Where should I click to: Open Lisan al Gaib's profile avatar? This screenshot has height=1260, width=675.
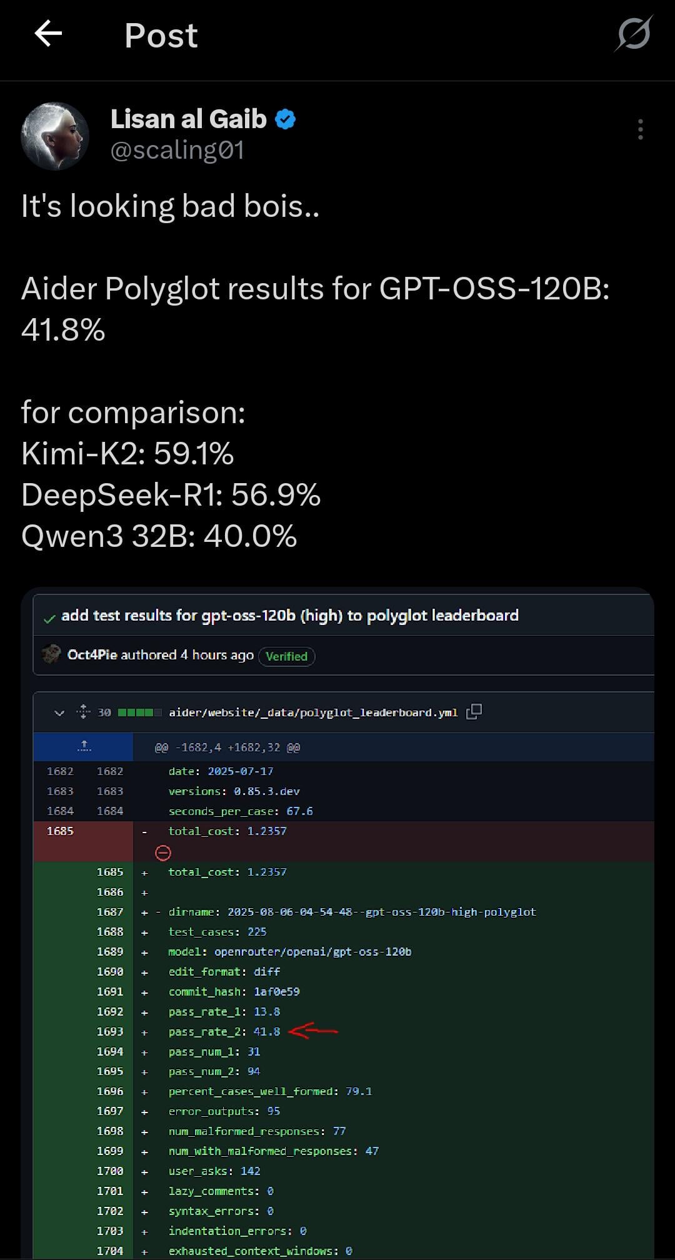55,136
